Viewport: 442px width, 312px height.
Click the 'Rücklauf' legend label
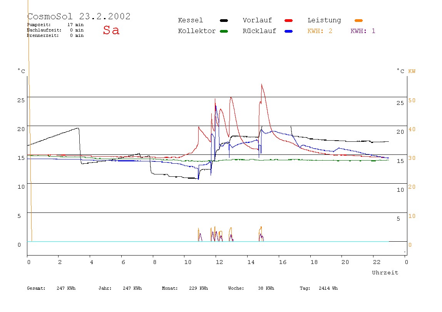pyautogui.click(x=260, y=31)
